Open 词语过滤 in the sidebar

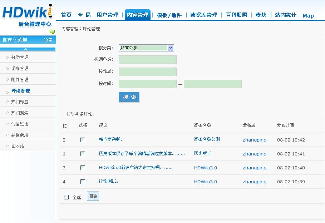coord(20,124)
